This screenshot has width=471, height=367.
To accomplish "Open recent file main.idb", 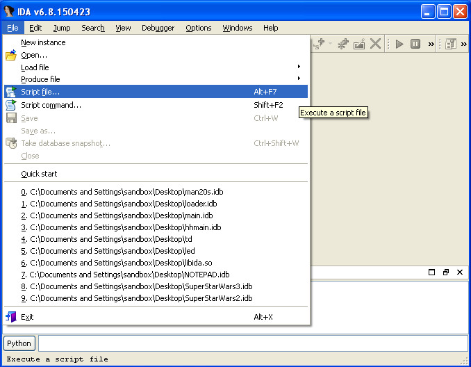I will [156, 215].
